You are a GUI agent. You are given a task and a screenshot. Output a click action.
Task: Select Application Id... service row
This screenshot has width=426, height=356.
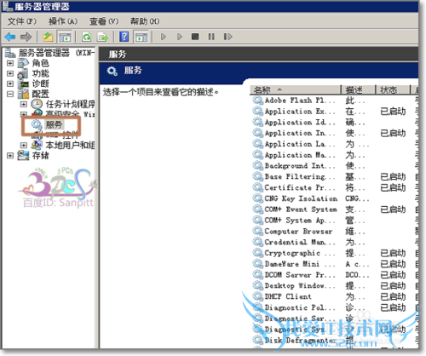click(x=335, y=123)
